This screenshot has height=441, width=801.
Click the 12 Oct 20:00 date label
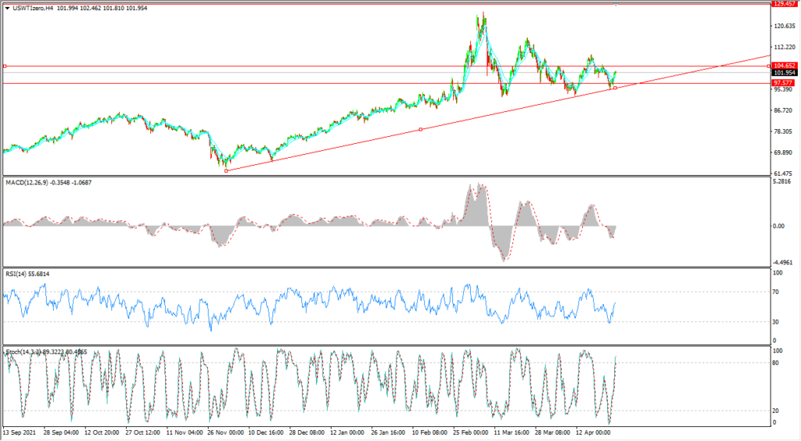pyautogui.click(x=102, y=432)
